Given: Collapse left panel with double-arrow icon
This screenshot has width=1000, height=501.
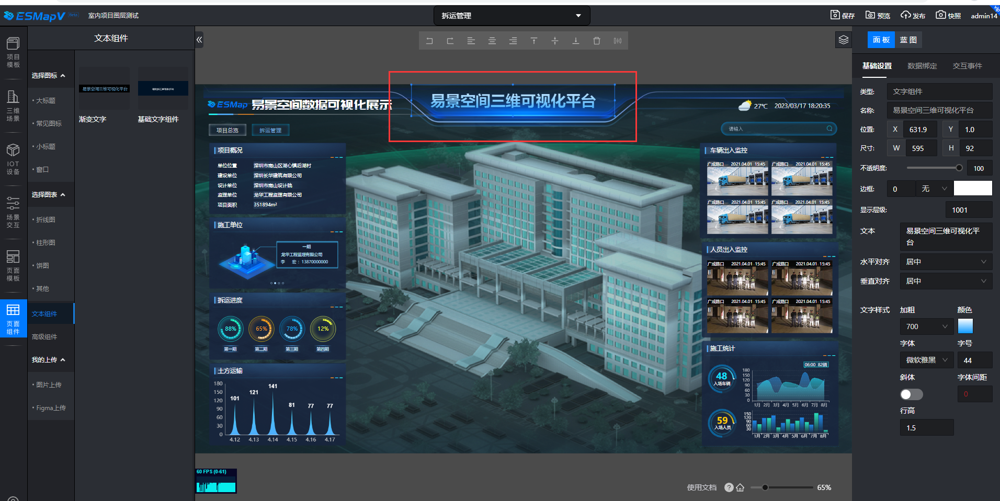Looking at the screenshot, I should coord(199,40).
